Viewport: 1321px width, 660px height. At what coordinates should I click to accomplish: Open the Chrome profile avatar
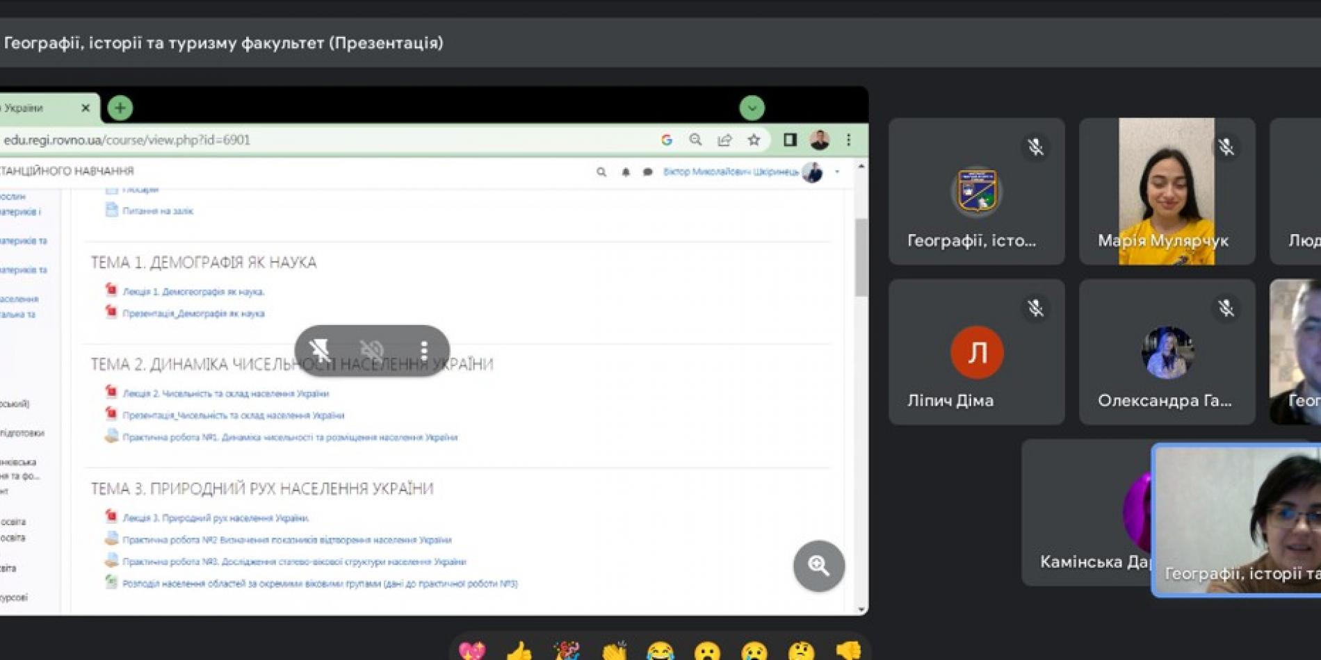pyautogui.click(x=820, y=140)
